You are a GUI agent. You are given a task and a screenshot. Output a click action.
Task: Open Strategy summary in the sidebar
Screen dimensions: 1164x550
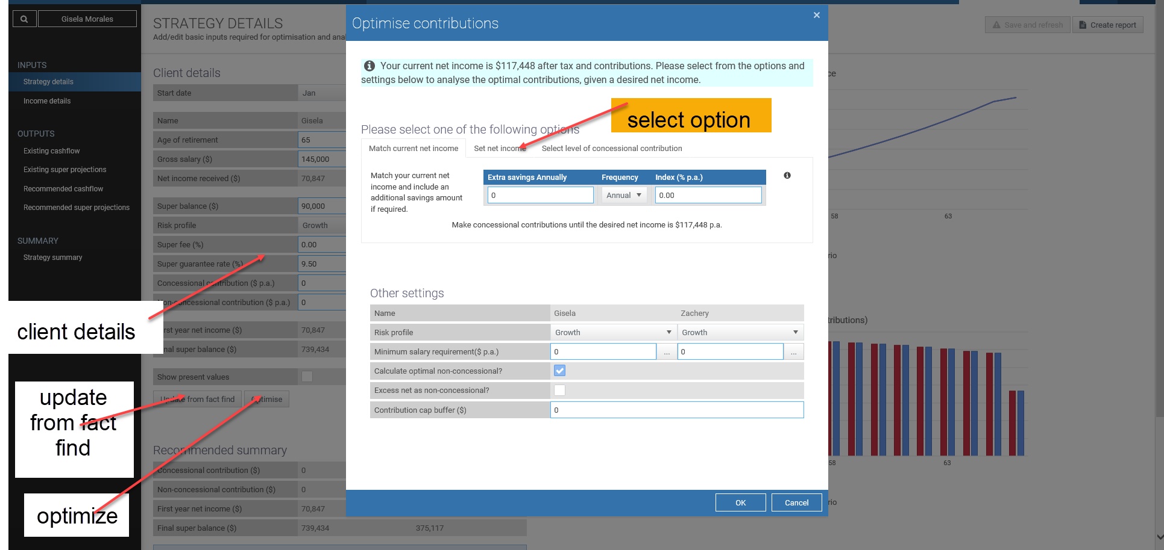point(52,258)
